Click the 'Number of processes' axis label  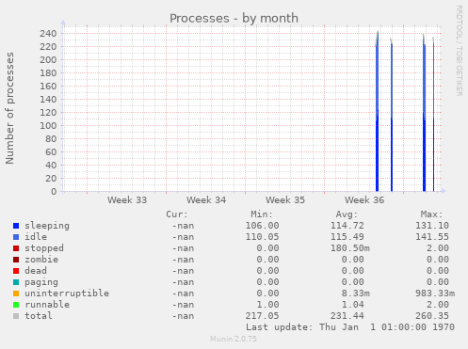point(9,108)
